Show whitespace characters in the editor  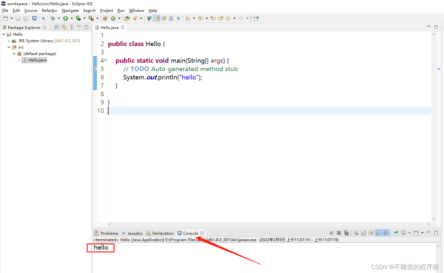178,18
